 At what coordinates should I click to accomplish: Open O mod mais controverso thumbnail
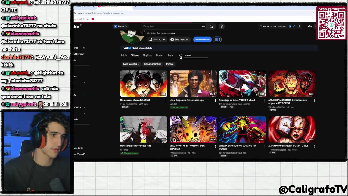click(x=144, y=129)
